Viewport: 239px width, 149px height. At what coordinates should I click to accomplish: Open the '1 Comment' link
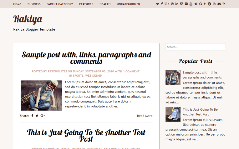coord(131,71)
